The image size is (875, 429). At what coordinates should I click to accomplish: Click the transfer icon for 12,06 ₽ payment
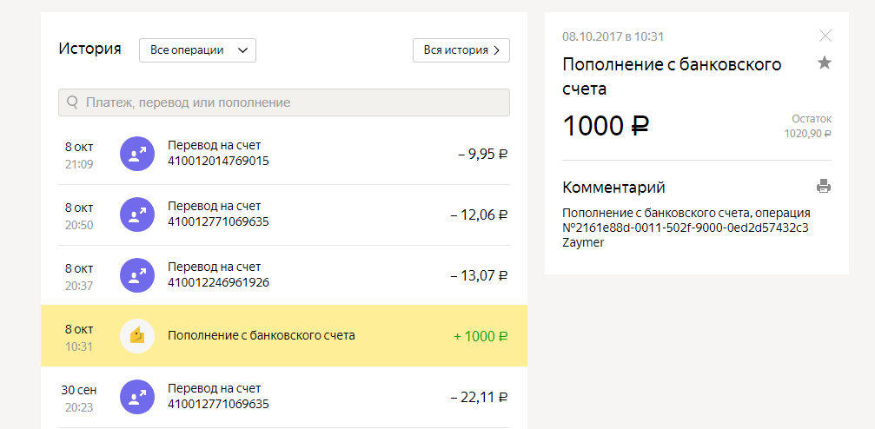(137, 214)
